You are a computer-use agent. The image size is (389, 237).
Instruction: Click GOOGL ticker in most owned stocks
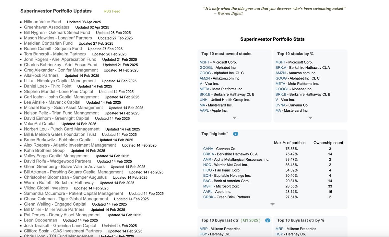coord(206,68)
